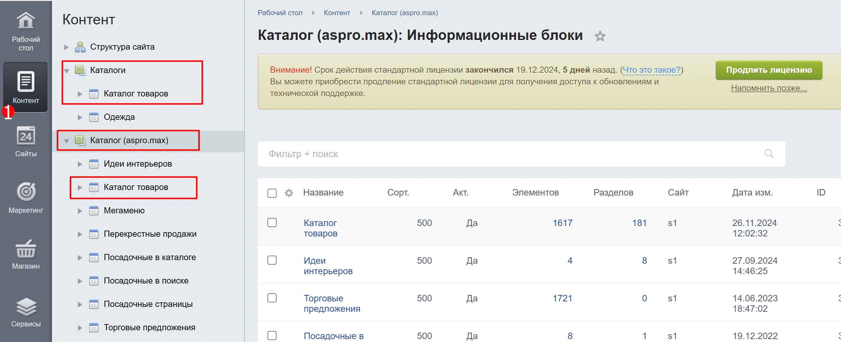Open the Сервисы layers icon
This screenshot has width=841, height=342.
tap(26, 307)
